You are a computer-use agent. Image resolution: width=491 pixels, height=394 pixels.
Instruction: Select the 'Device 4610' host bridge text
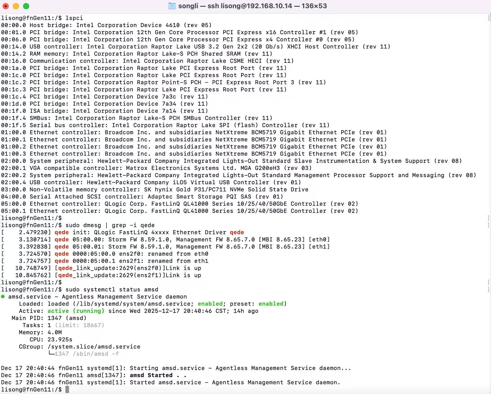point(160,25)
